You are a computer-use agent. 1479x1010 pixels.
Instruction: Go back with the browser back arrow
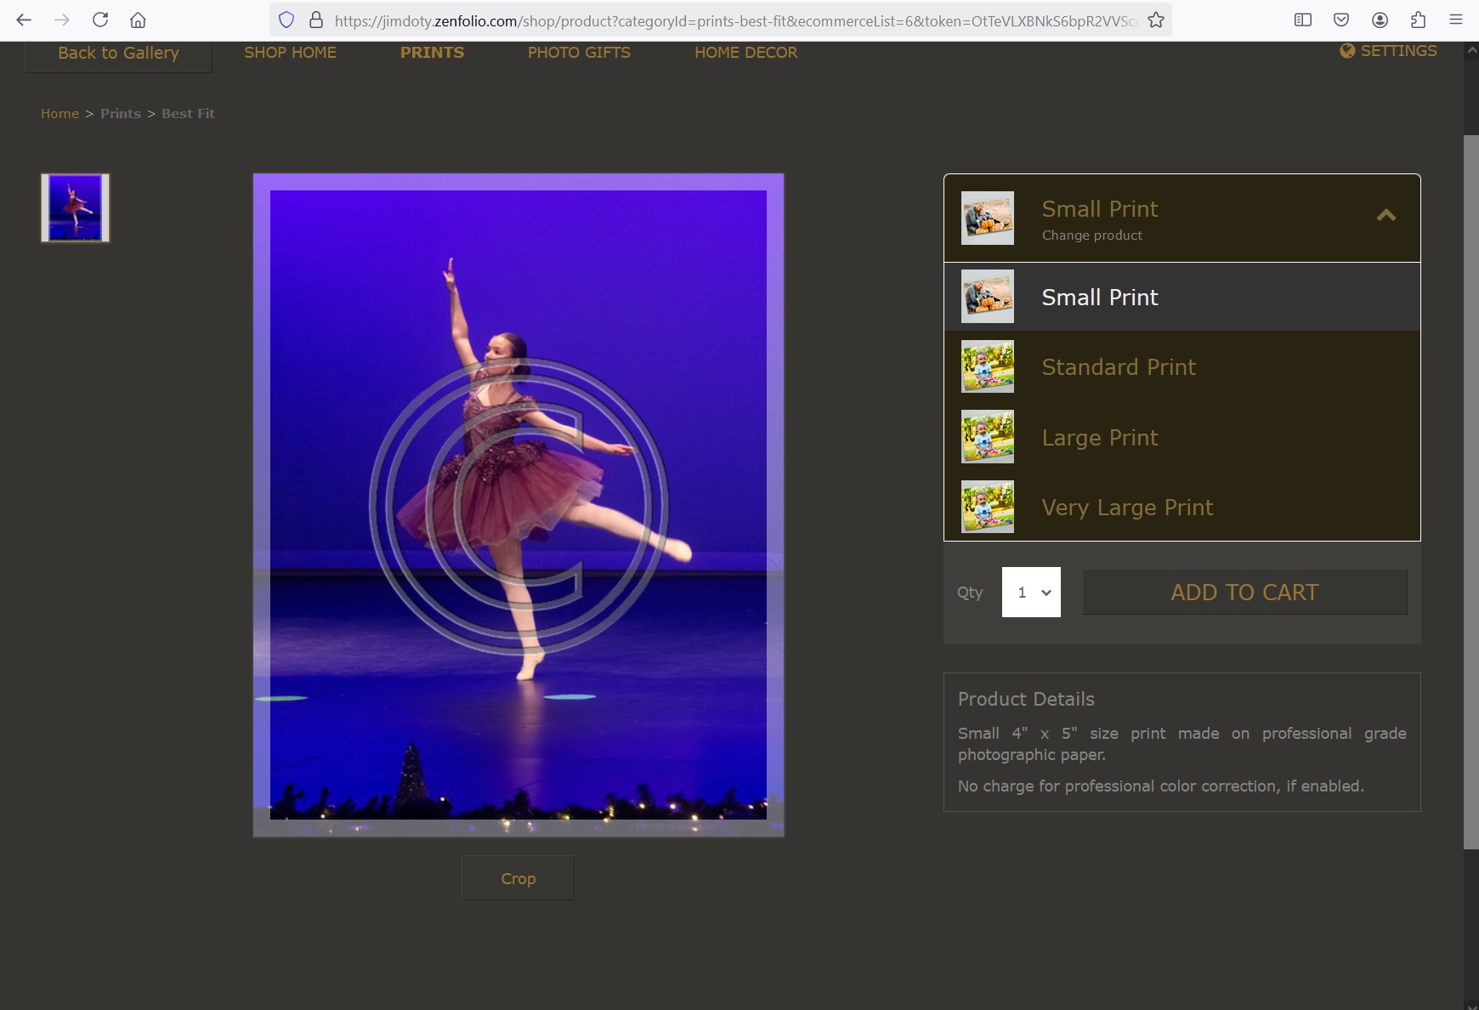click(24, 20)
